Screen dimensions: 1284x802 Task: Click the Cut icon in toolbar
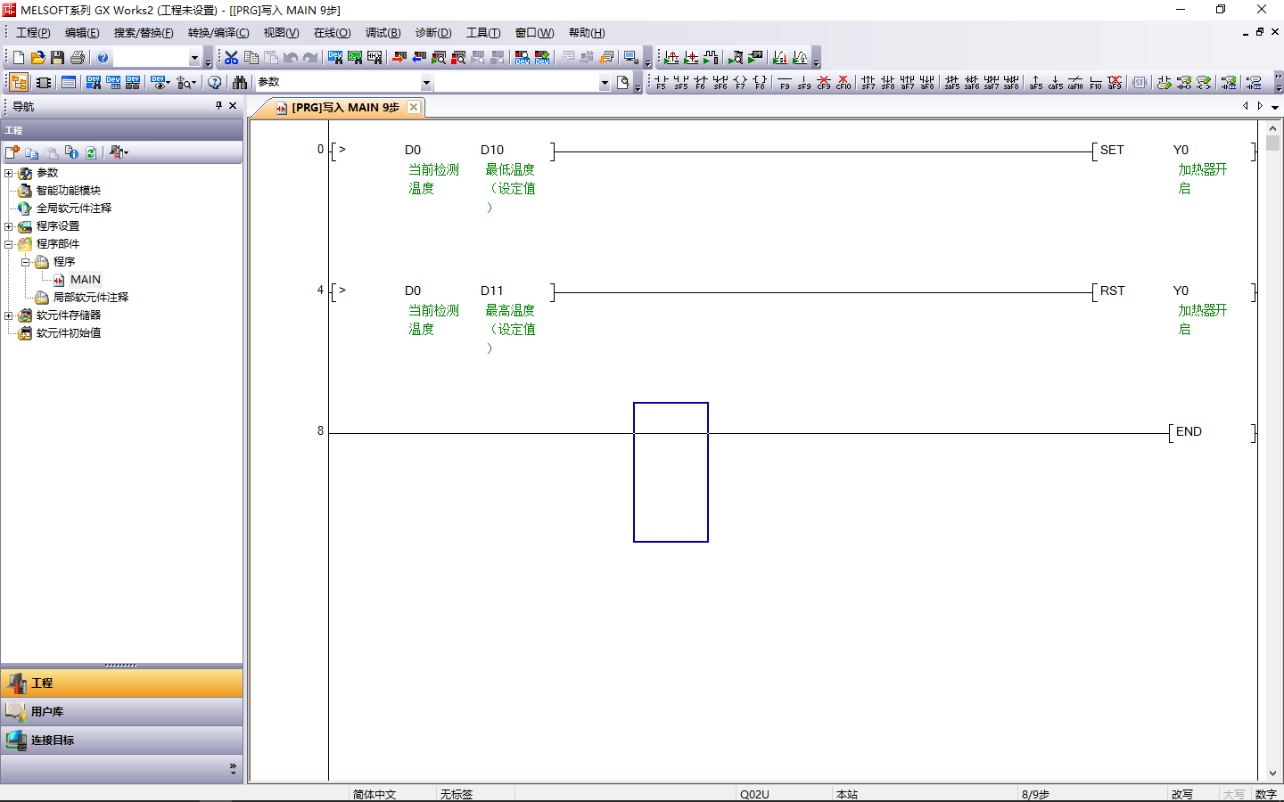(232, 58)
